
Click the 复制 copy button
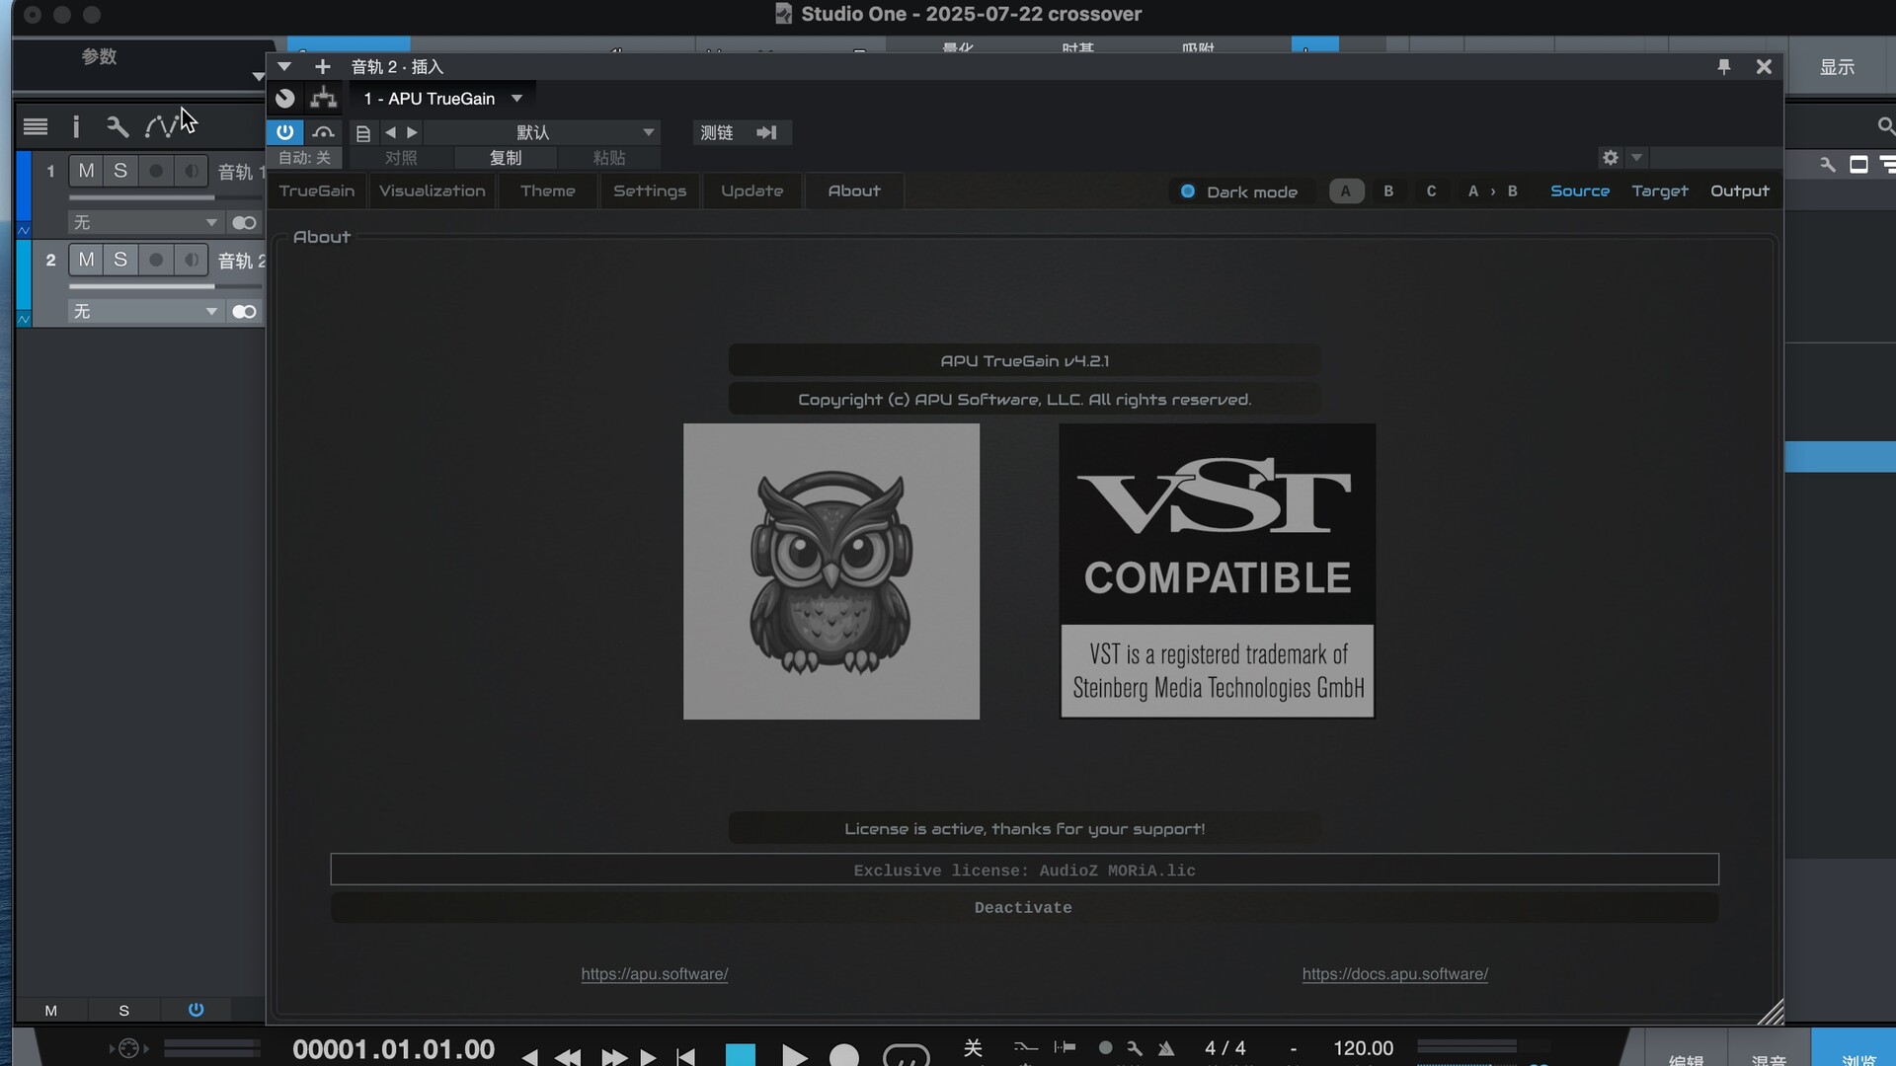pos(506,158)
